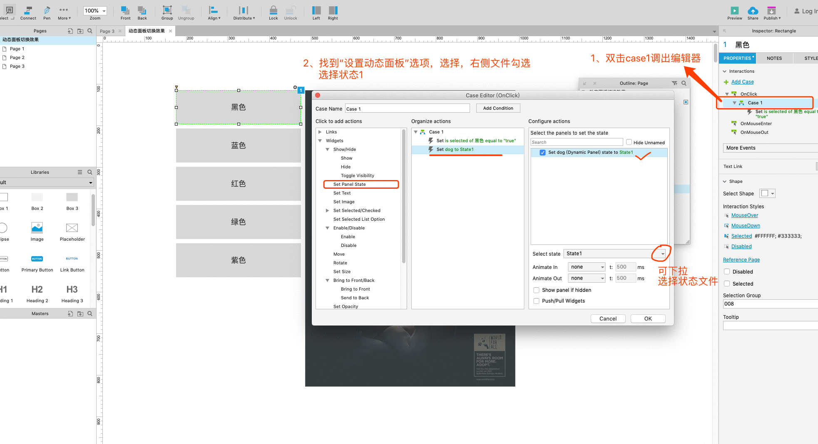The width and height of the screenshot is (818, 444).
Task: Click OK in the Case Editor
Action: coord(648,318)
